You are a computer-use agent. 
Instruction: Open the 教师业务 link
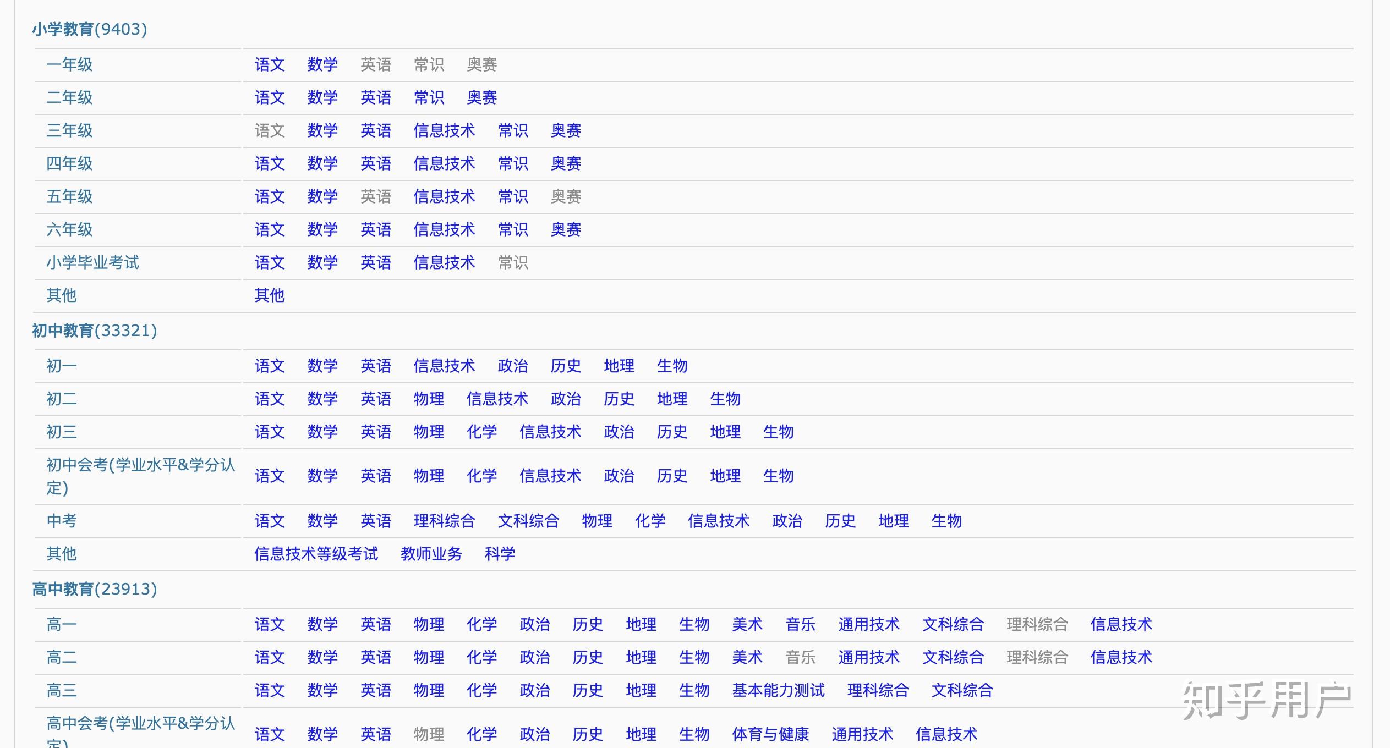click(x=431, y=554)
